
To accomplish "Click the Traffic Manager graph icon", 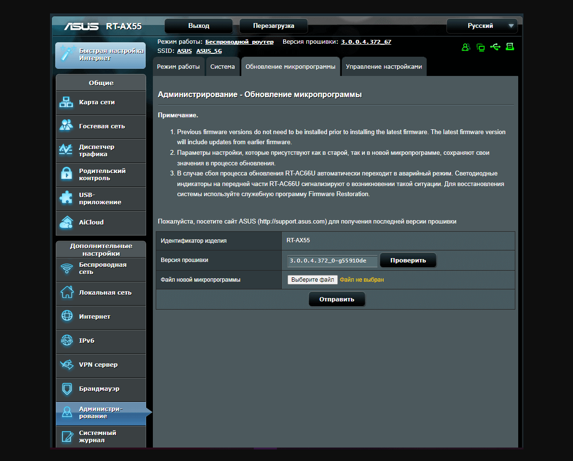I will 66,150.
